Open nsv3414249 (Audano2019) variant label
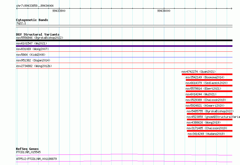The height and width of the screenshot is (165, 240). [x=206, y=134]
